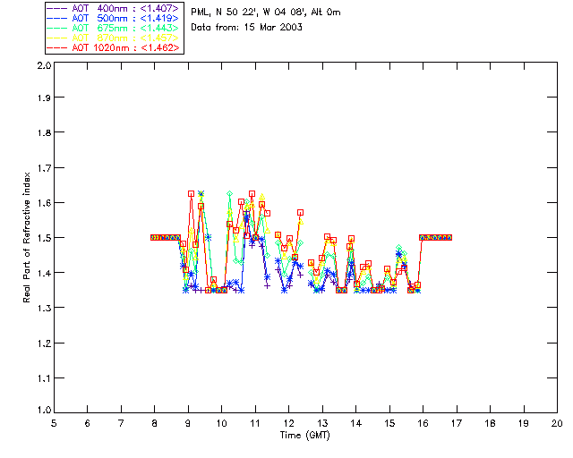Image resolution: width=573 pixels, height=458 pixels.
Task: Click the 1.2 y-axis tick label
Action: pos(44,343)
